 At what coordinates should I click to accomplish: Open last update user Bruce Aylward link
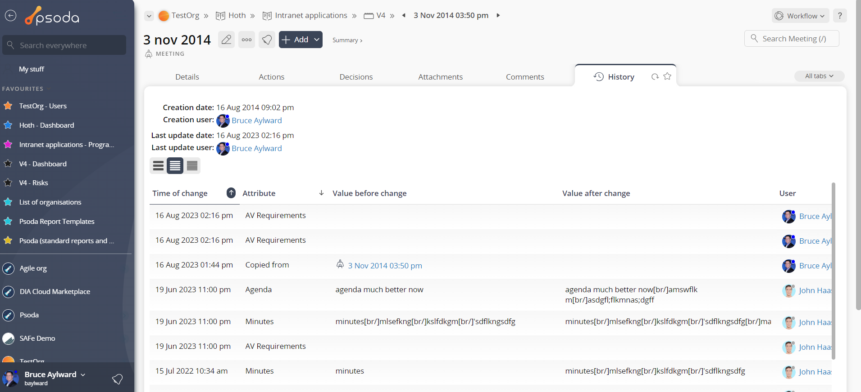pyautogui.click(x=256, y=148)
